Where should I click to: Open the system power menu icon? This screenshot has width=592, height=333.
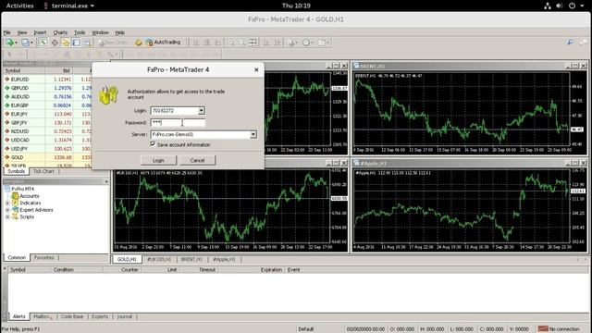(572, 6)
